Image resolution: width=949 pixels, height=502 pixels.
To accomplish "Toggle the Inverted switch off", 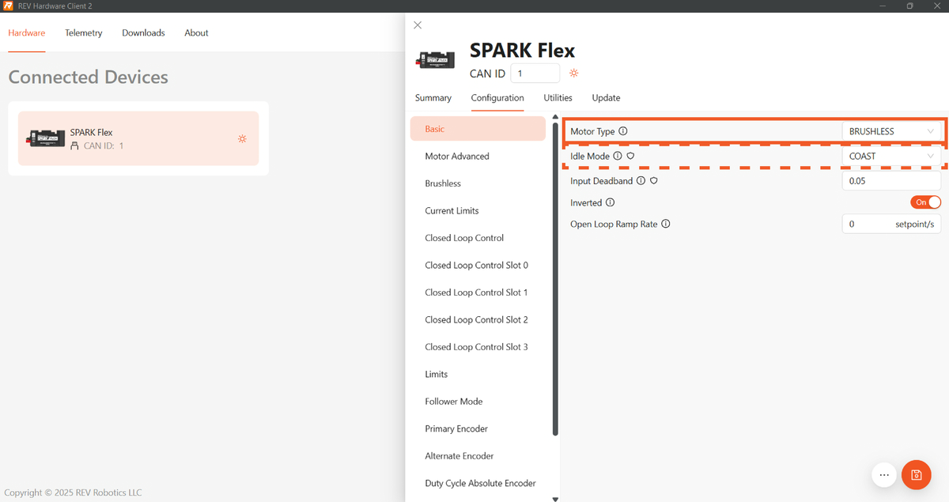I will click(927, 202).
